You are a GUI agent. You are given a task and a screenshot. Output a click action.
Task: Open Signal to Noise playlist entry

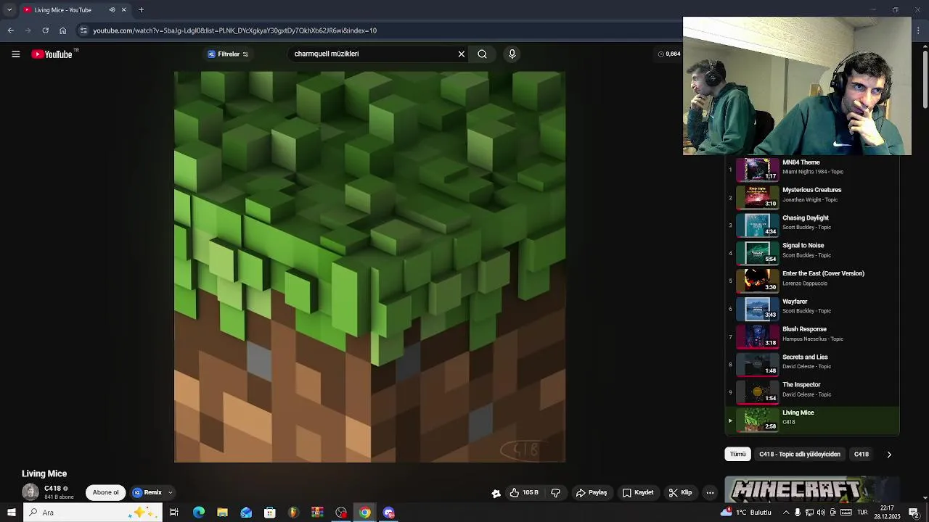click(812, 253)
